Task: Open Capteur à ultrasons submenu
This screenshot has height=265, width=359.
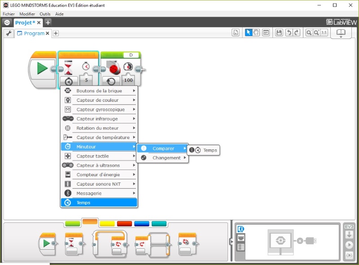Action: pos(99,165)
